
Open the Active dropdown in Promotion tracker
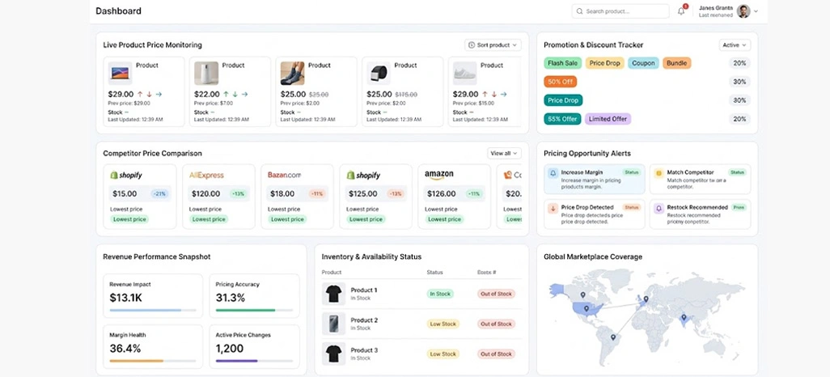tap(735, 45)
